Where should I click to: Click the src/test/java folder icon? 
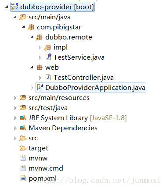coord(23,108)
